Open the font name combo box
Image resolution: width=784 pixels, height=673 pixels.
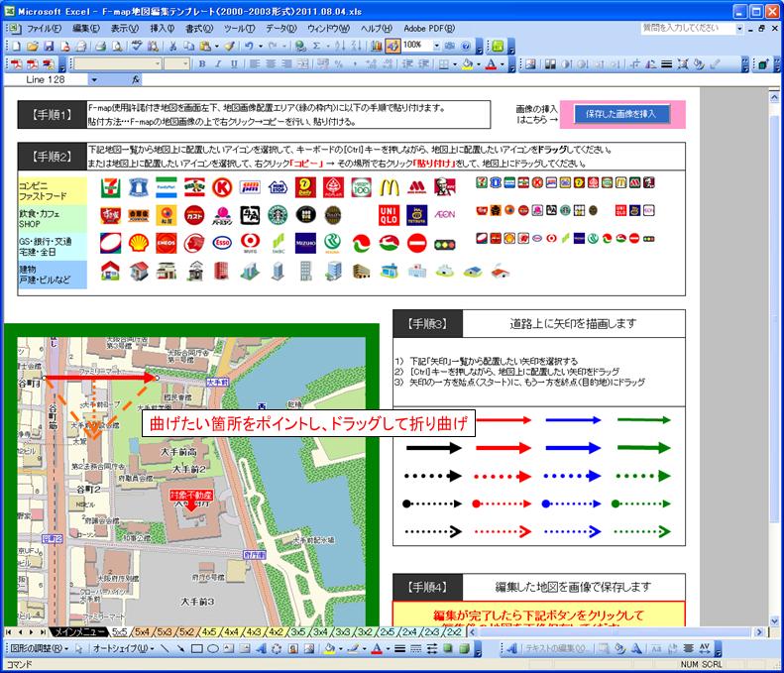click(x=118, y=64)
